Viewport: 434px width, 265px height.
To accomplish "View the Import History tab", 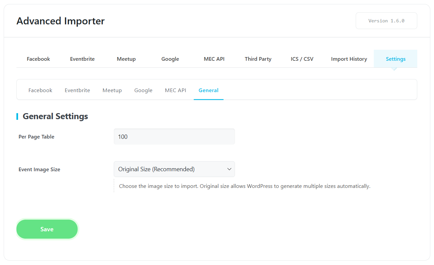I will point(349,59).
